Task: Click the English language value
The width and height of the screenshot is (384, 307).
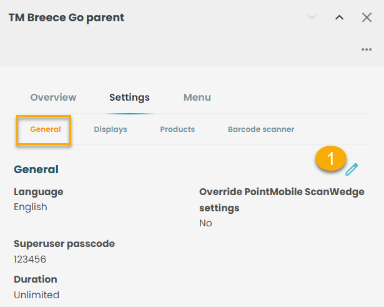Action: click(x=31, y=207)
